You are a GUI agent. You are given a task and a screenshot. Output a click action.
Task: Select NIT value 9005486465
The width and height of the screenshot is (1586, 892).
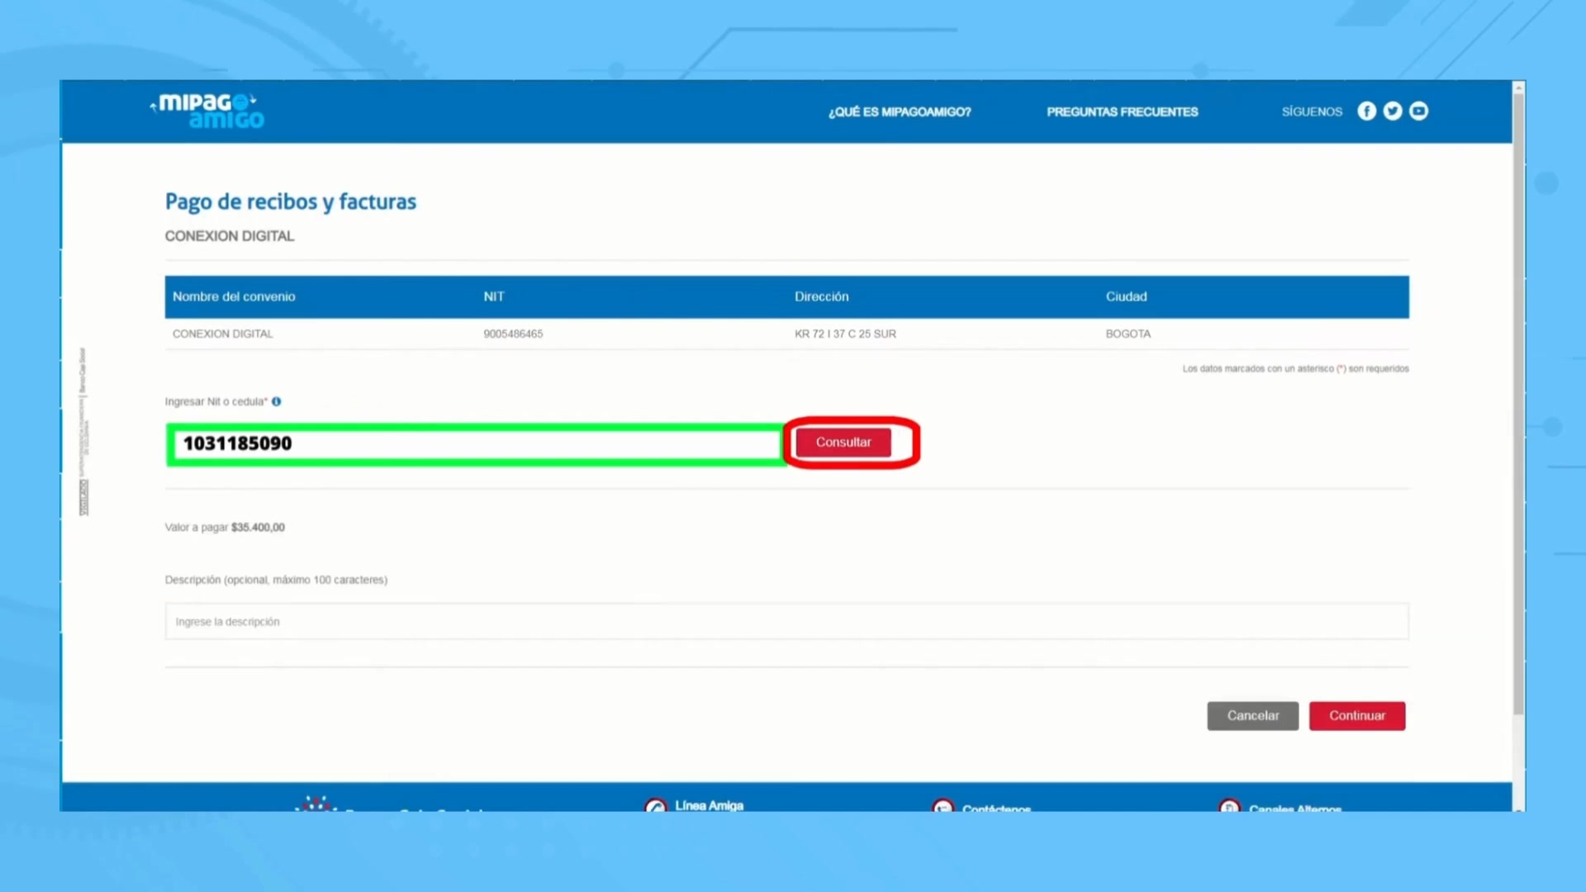(513, 334)
